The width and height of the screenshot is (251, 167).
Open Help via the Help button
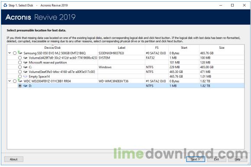coord(238,159)
